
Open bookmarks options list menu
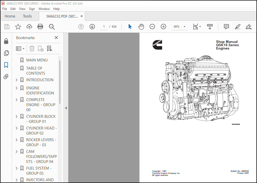[x=20, y=48]
